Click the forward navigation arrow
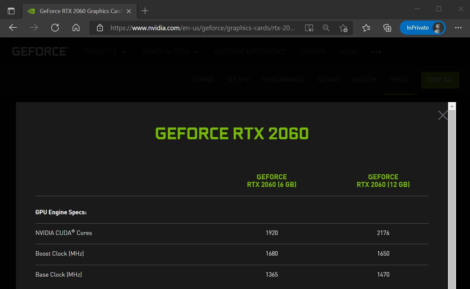470x289 pixels. [x=34, y=28]
